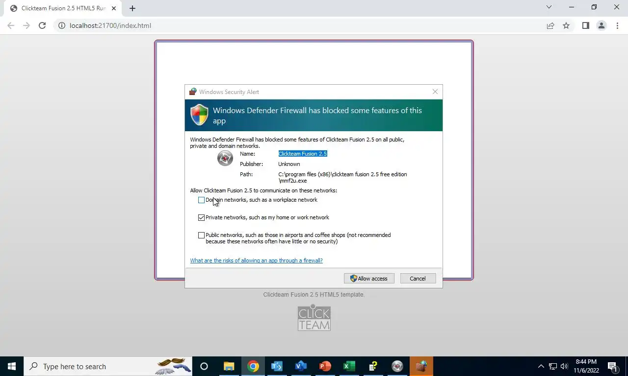
Task: Open PowerPoint from taskbar
Action: coord(325,366)
